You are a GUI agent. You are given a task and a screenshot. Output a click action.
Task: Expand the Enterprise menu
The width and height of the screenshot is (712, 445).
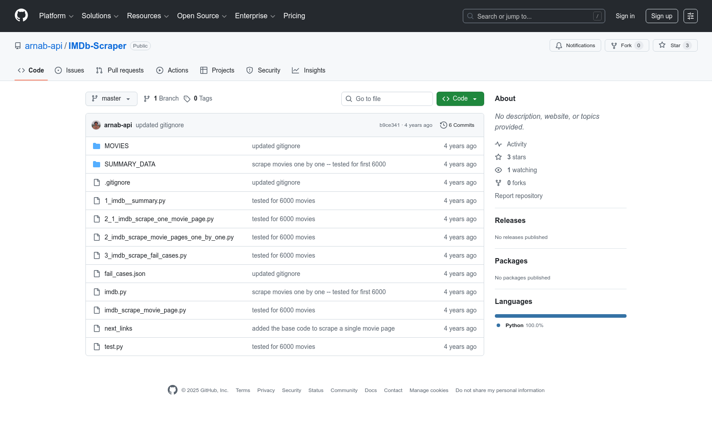point(255,16)
